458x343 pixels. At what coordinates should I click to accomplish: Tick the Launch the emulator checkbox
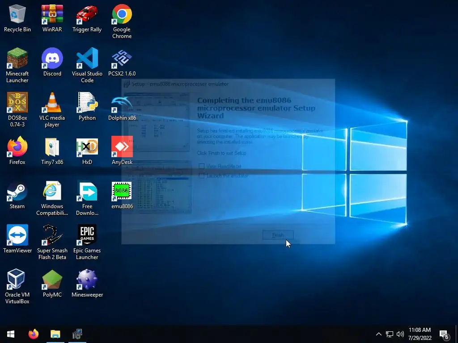click(x=202, y=176)
